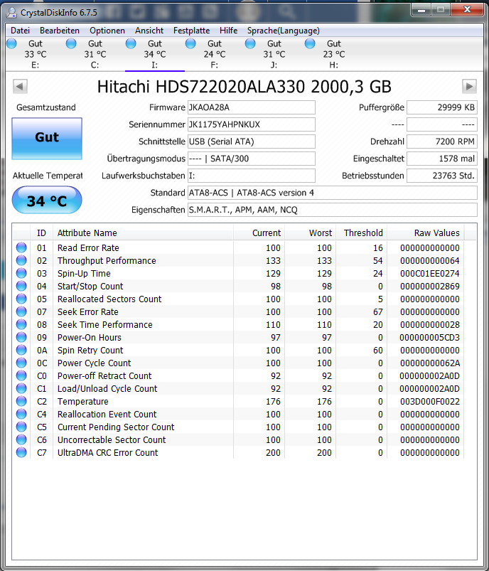Click the Current column header
The height and width of the screenshot is (571, 489).
coord(259,233)
